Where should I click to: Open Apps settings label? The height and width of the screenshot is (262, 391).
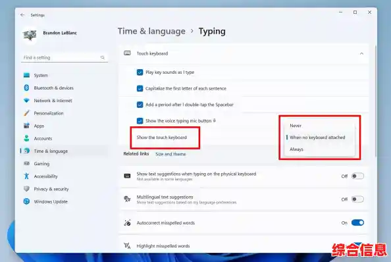(39, 126)
